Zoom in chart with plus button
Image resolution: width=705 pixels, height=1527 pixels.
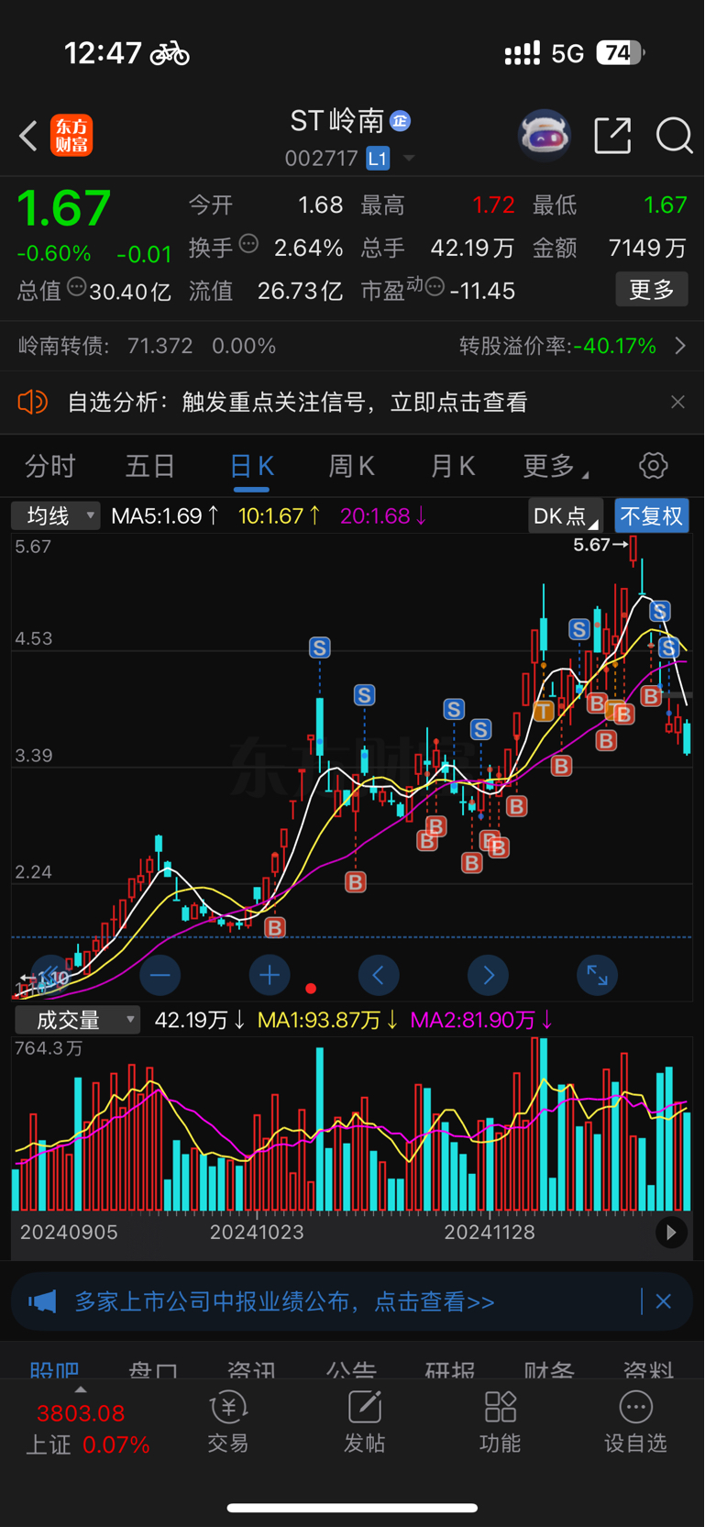pos(270,975)
